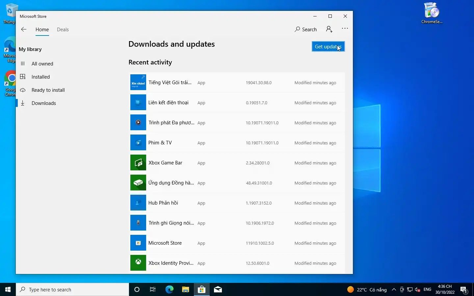Open Task View on the taskbar
This screenshot has height=296, width=474.
pyautogui.click(x=153, y=289)
